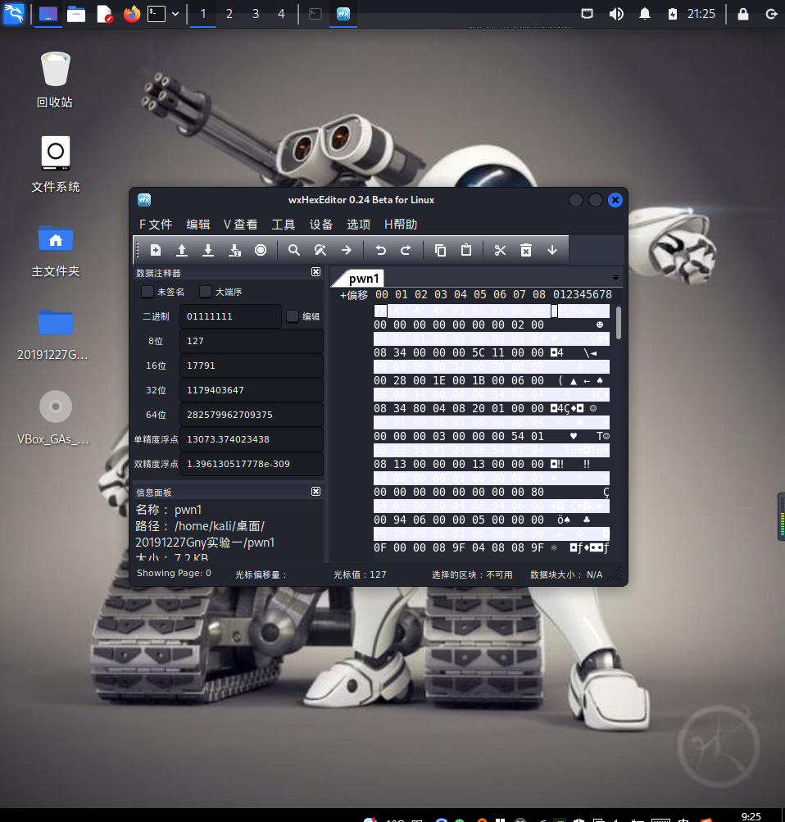Toggle the big endian (大端序) checkbox

pos(206,292)
